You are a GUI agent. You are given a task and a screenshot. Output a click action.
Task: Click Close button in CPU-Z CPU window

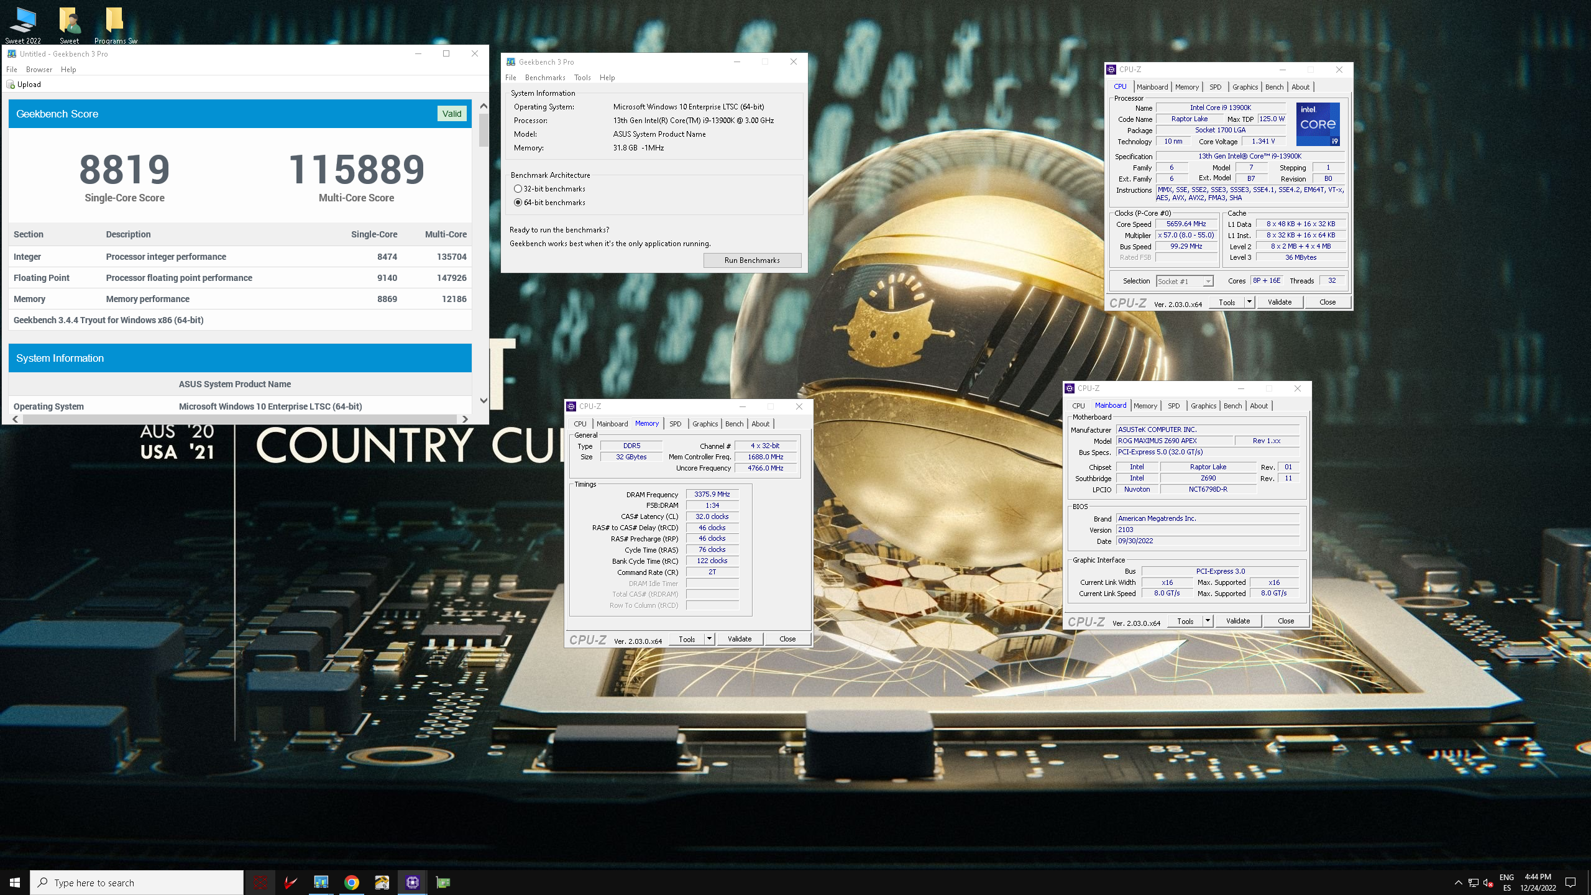(x=1327, y=302)
